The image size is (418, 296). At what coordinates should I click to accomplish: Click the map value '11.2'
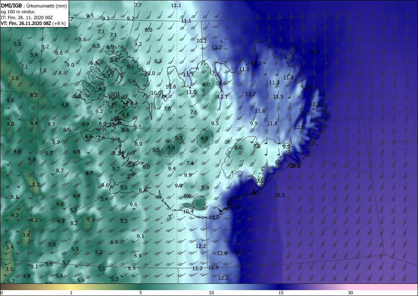pyautogui.click(x=198, y=268)
